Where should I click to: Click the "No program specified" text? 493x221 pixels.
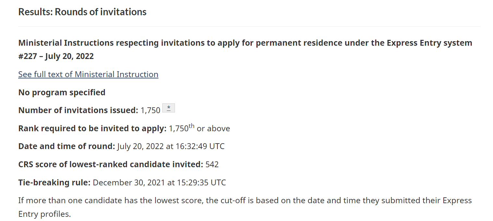(62, 92)
